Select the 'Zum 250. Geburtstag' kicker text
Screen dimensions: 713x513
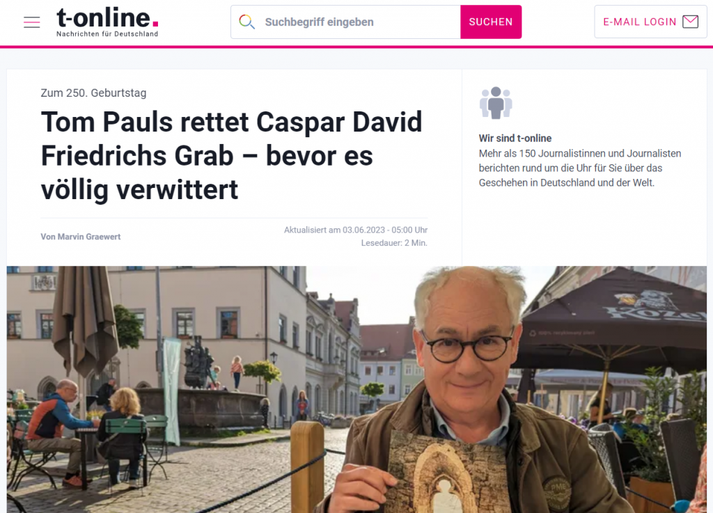pos(94,93)
